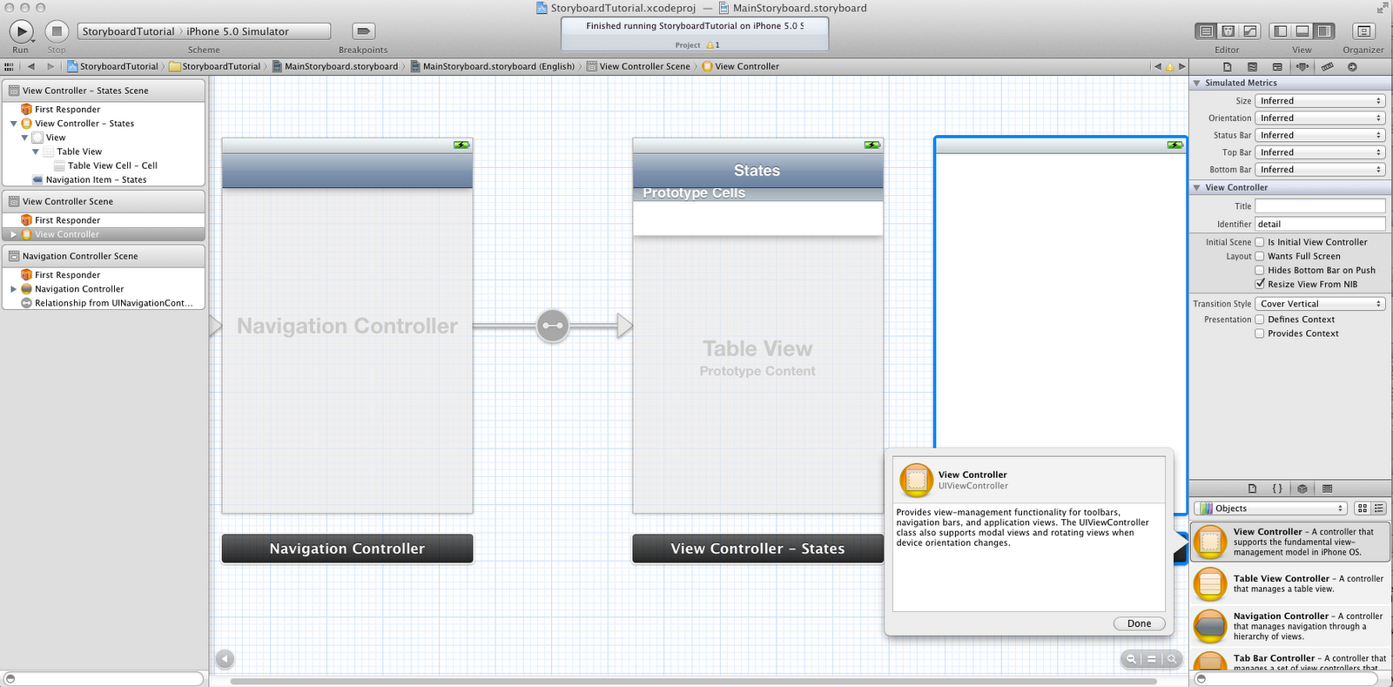Select the Version editor icon
Screen dimensions: 1393x687
coord(1250,31)
